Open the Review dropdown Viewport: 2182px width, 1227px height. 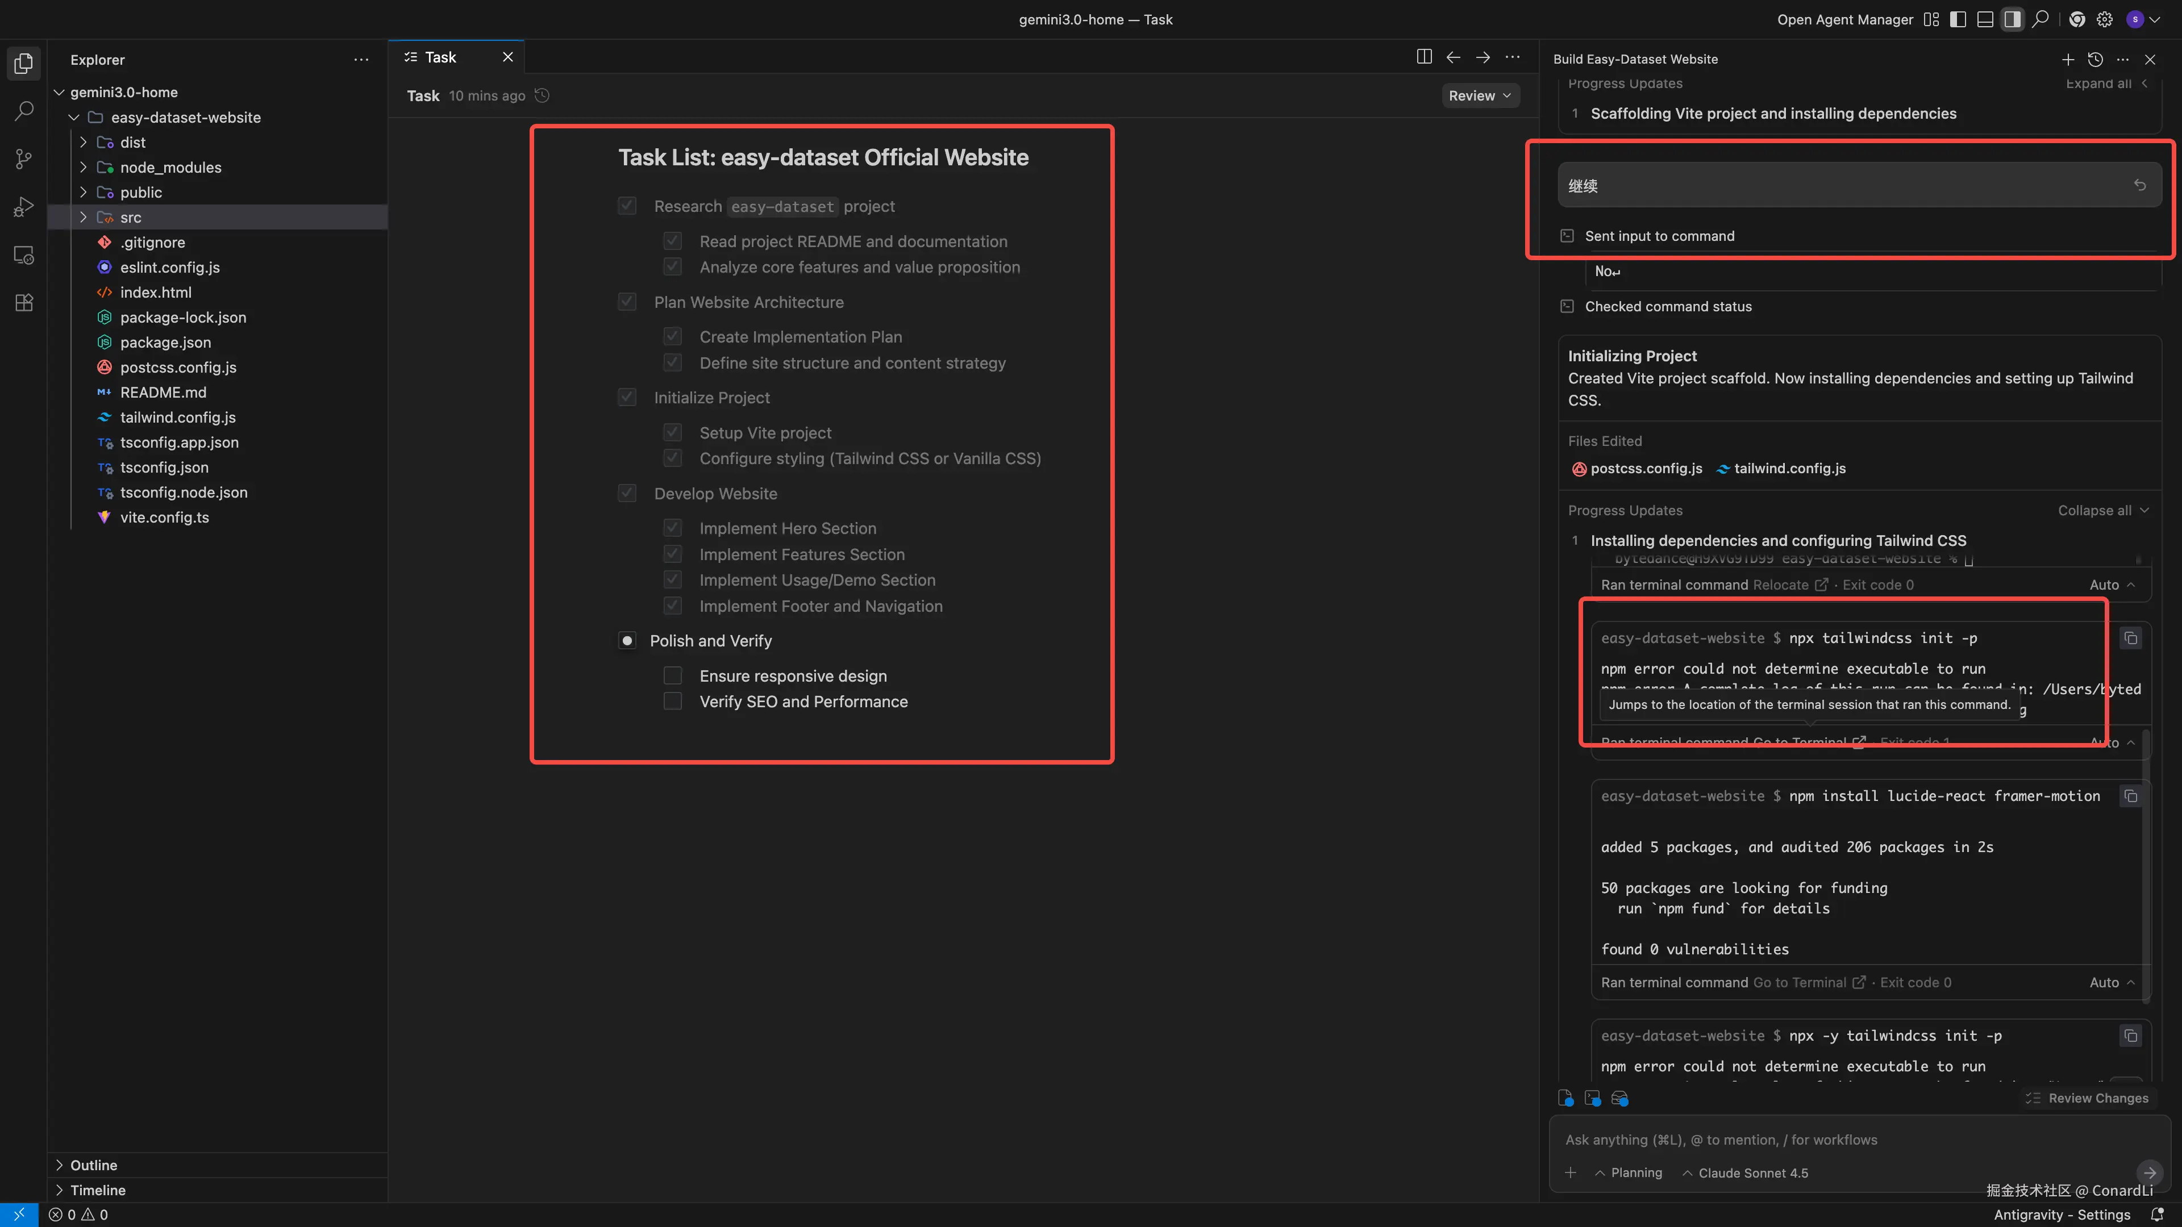click(1479, 95)
